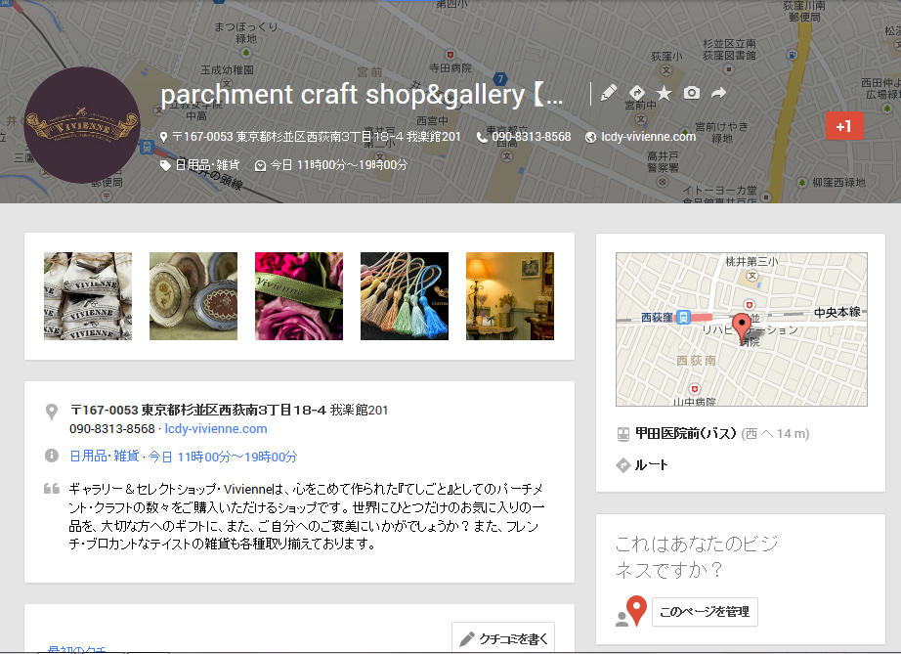Click phone number 090-8313-8568 in details card
The image size is (901, 654).
pyautogui.click(x=112, y=429)
